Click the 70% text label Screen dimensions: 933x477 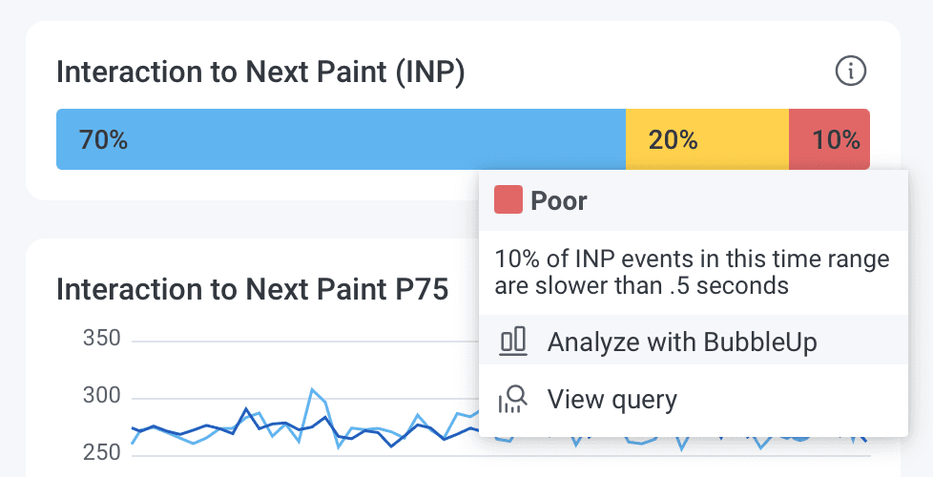(103, 140)
